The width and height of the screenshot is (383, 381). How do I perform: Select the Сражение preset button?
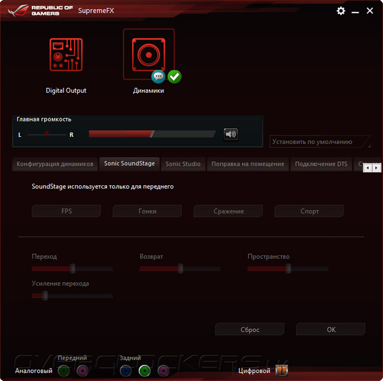pyautogui.click(x=229, y=211)
